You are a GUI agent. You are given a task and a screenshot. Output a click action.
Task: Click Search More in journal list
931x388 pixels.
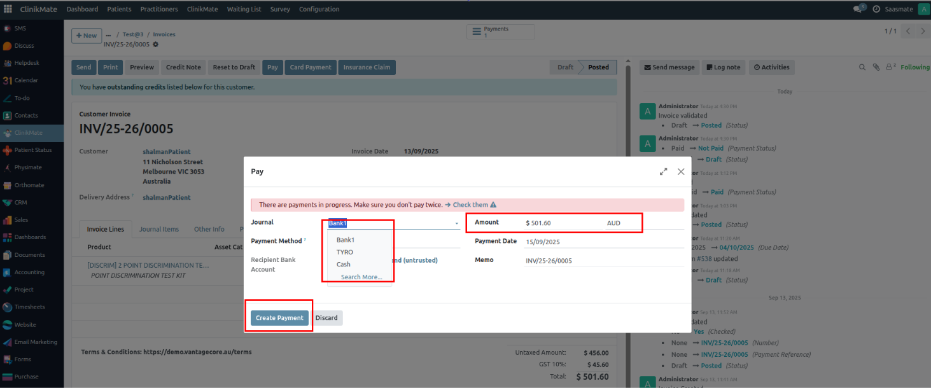[x=361, y=277]
